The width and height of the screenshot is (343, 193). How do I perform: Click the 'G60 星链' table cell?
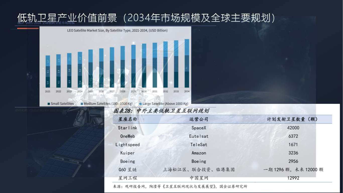[x=128, y=170]
